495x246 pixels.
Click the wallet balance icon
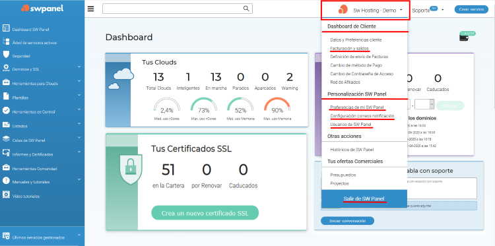point(463,38)
